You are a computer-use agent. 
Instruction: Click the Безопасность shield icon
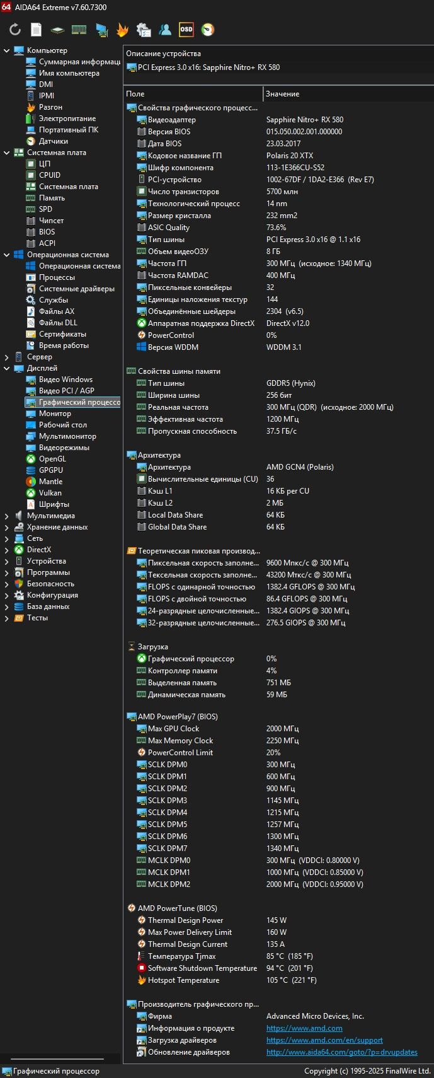19,584
